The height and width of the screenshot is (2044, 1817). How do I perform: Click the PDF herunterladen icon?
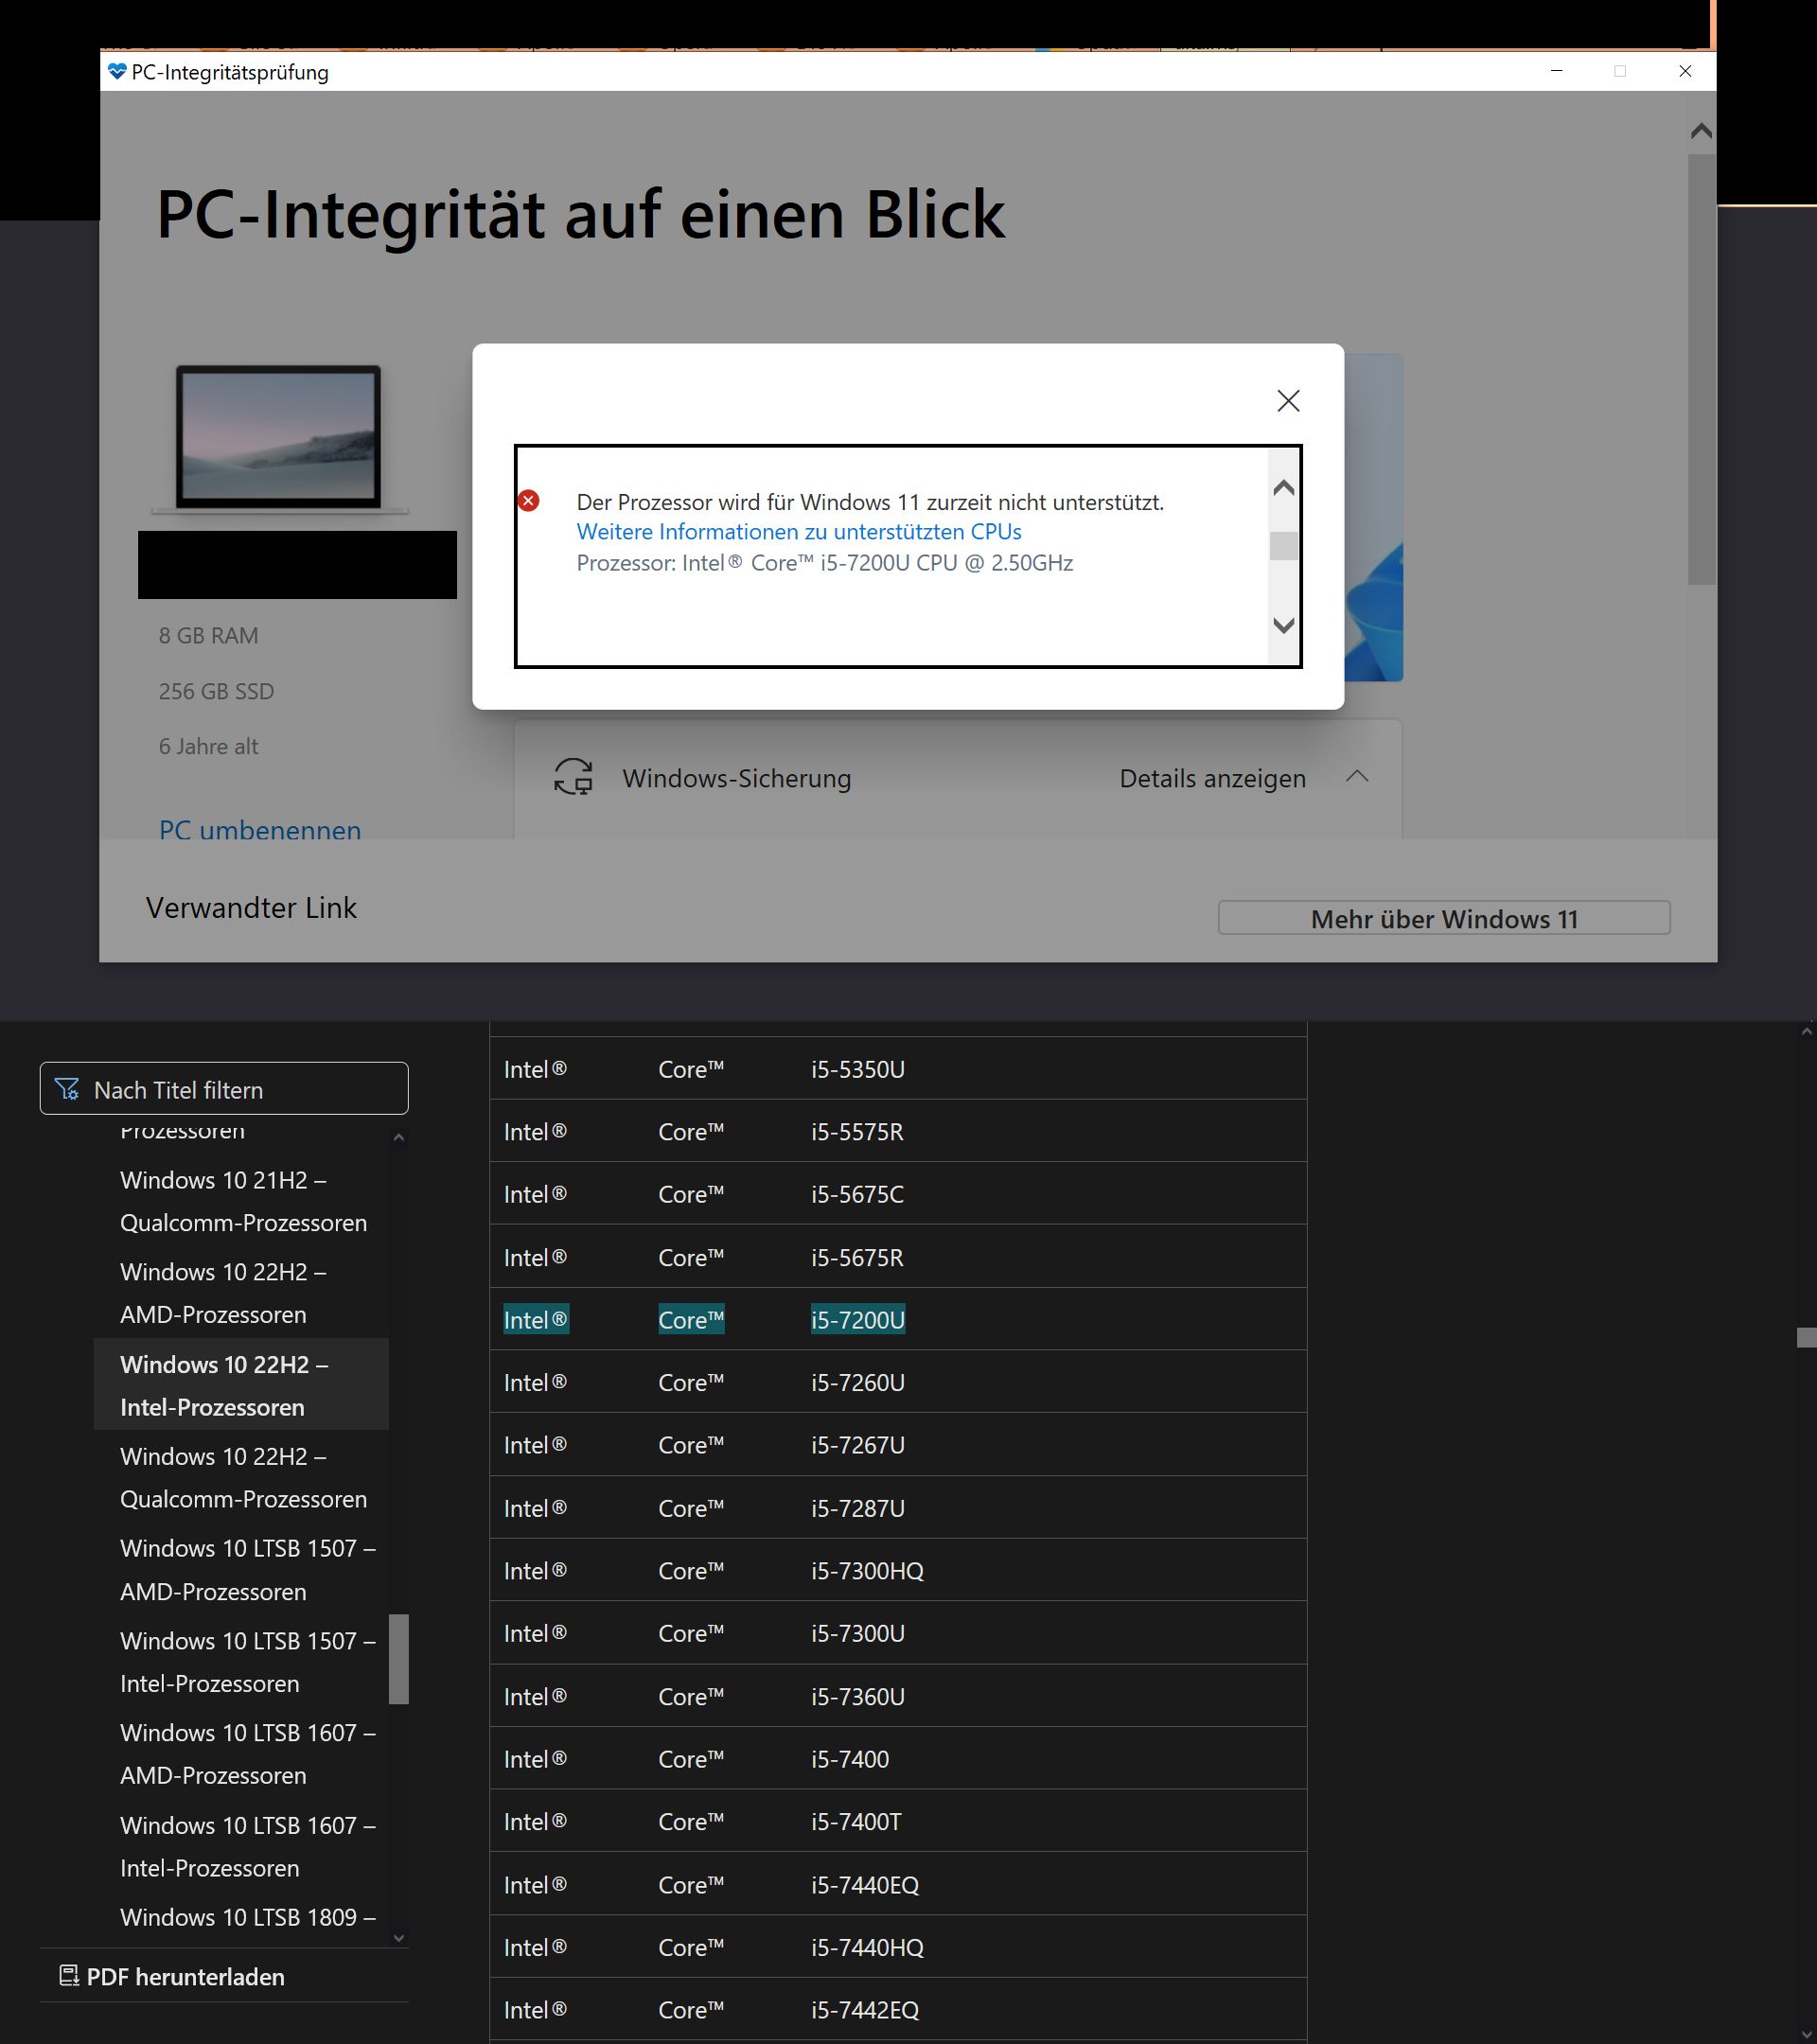tap(68, 1975)
